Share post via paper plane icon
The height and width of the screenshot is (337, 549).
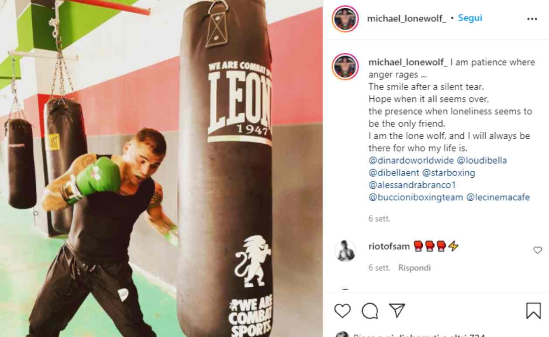[x=397, y=310]
